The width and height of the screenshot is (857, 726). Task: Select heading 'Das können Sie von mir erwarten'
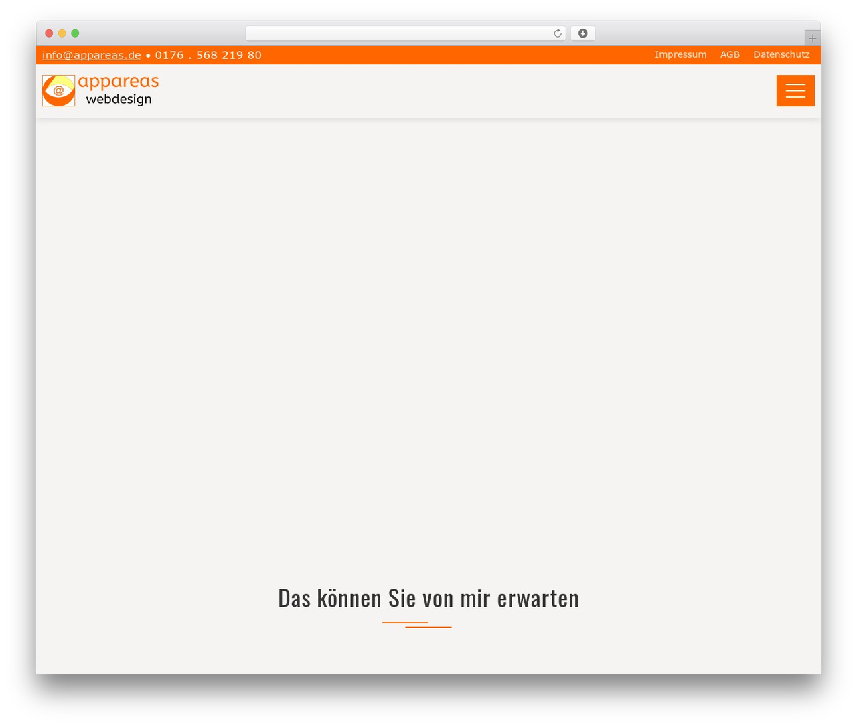pos(428,598)
